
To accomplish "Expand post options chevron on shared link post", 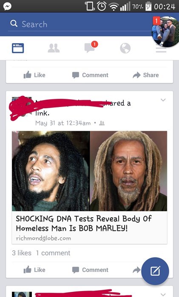I will [x=163, y=100].
